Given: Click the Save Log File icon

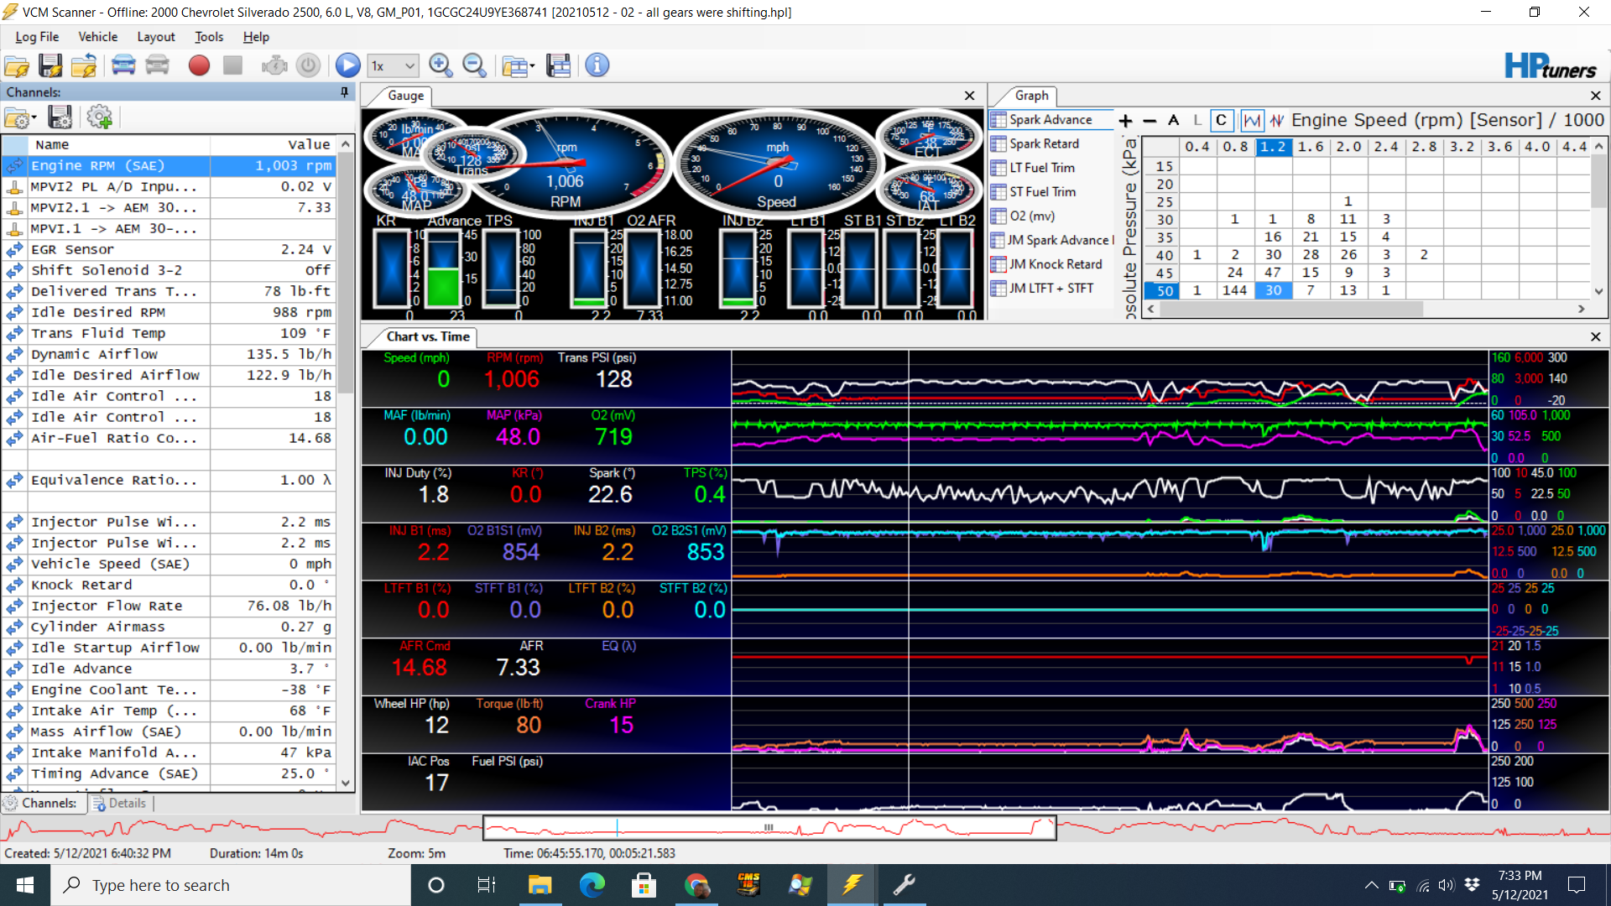Looking at the screenshot, I should pyautogui.click(x=50, y=65).
